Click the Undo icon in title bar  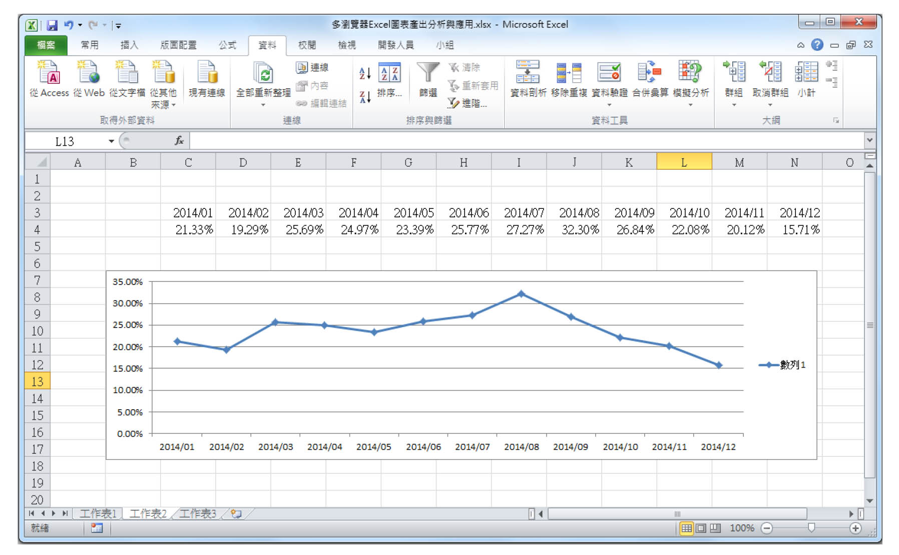[69, 25]
